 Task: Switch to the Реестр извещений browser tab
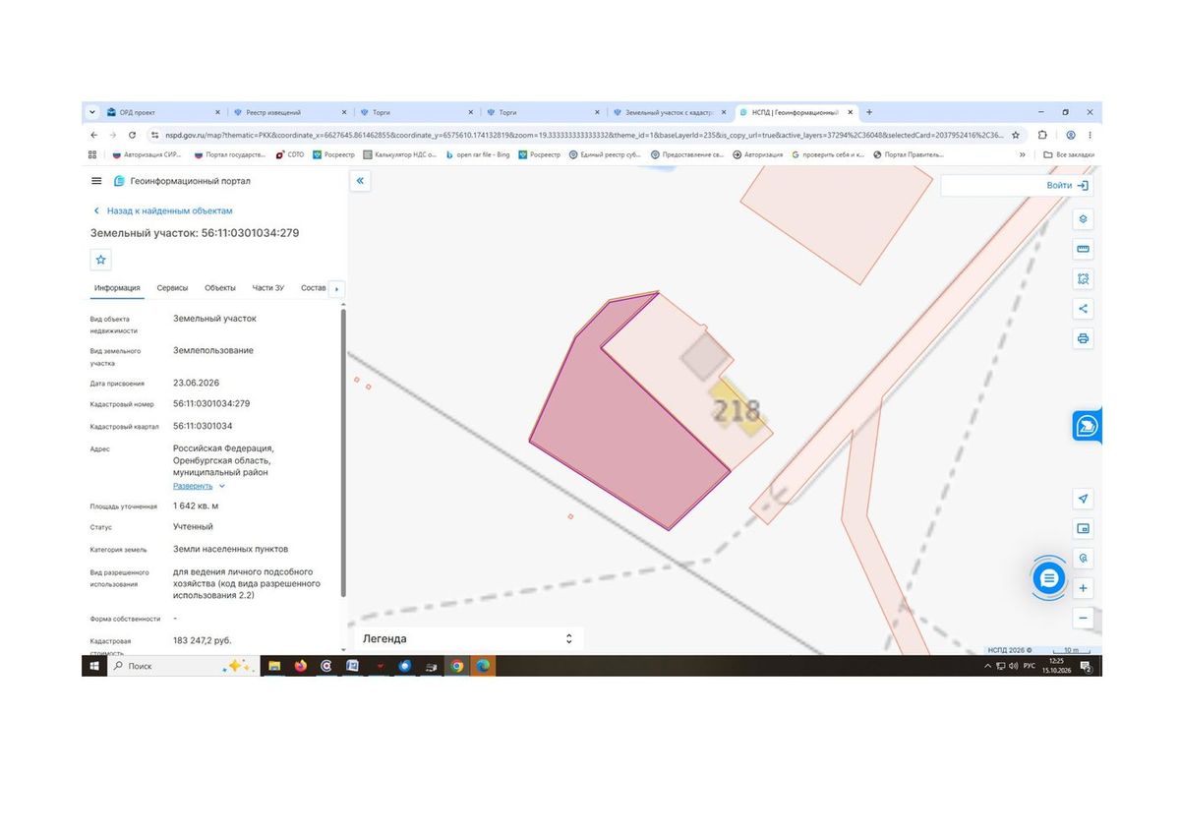coord(290,112)
